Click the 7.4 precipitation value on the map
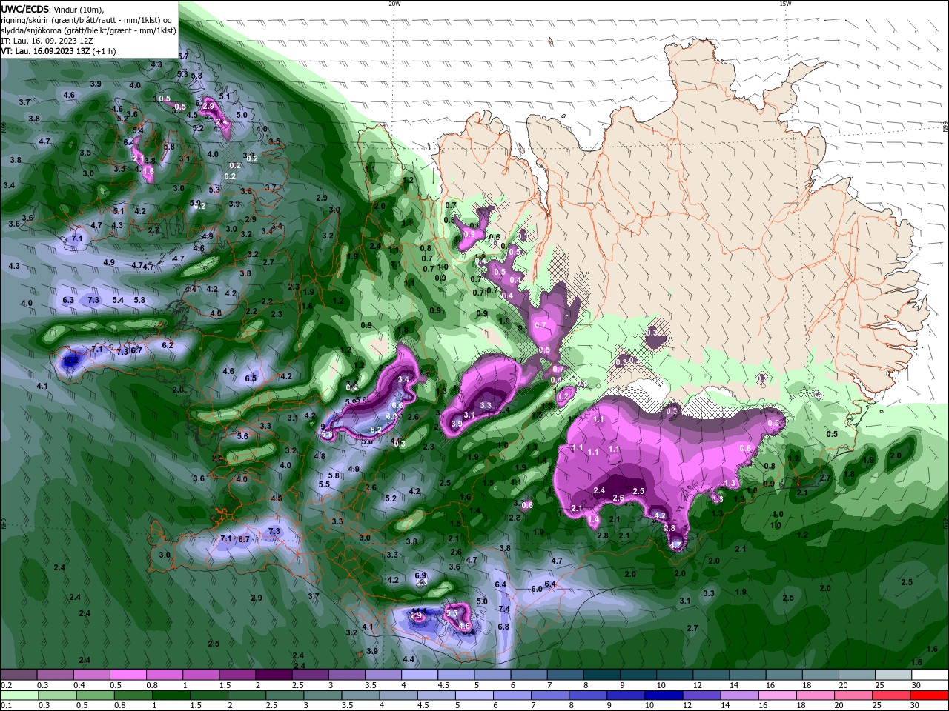The image size is (949, 711). tap(505, 609)
